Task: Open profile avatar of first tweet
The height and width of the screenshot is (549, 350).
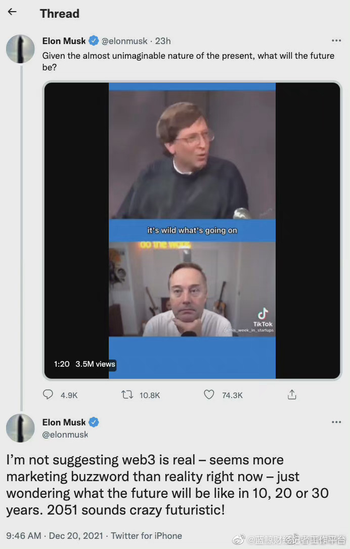Action: point(20,49)
